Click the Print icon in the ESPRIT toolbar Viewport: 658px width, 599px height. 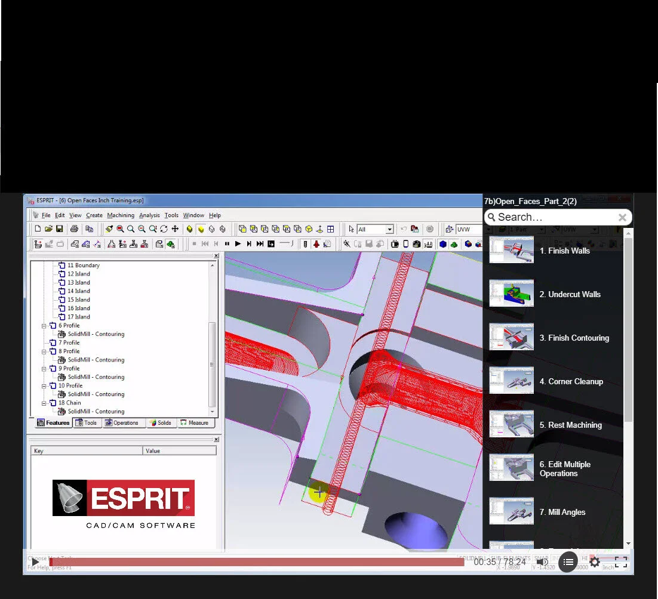(x=74, y=229)
